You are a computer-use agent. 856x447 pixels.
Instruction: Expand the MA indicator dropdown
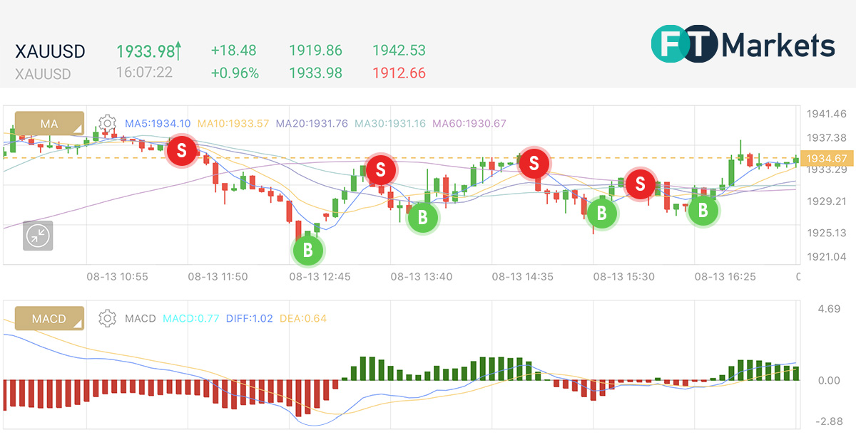(x=50, y=123)
